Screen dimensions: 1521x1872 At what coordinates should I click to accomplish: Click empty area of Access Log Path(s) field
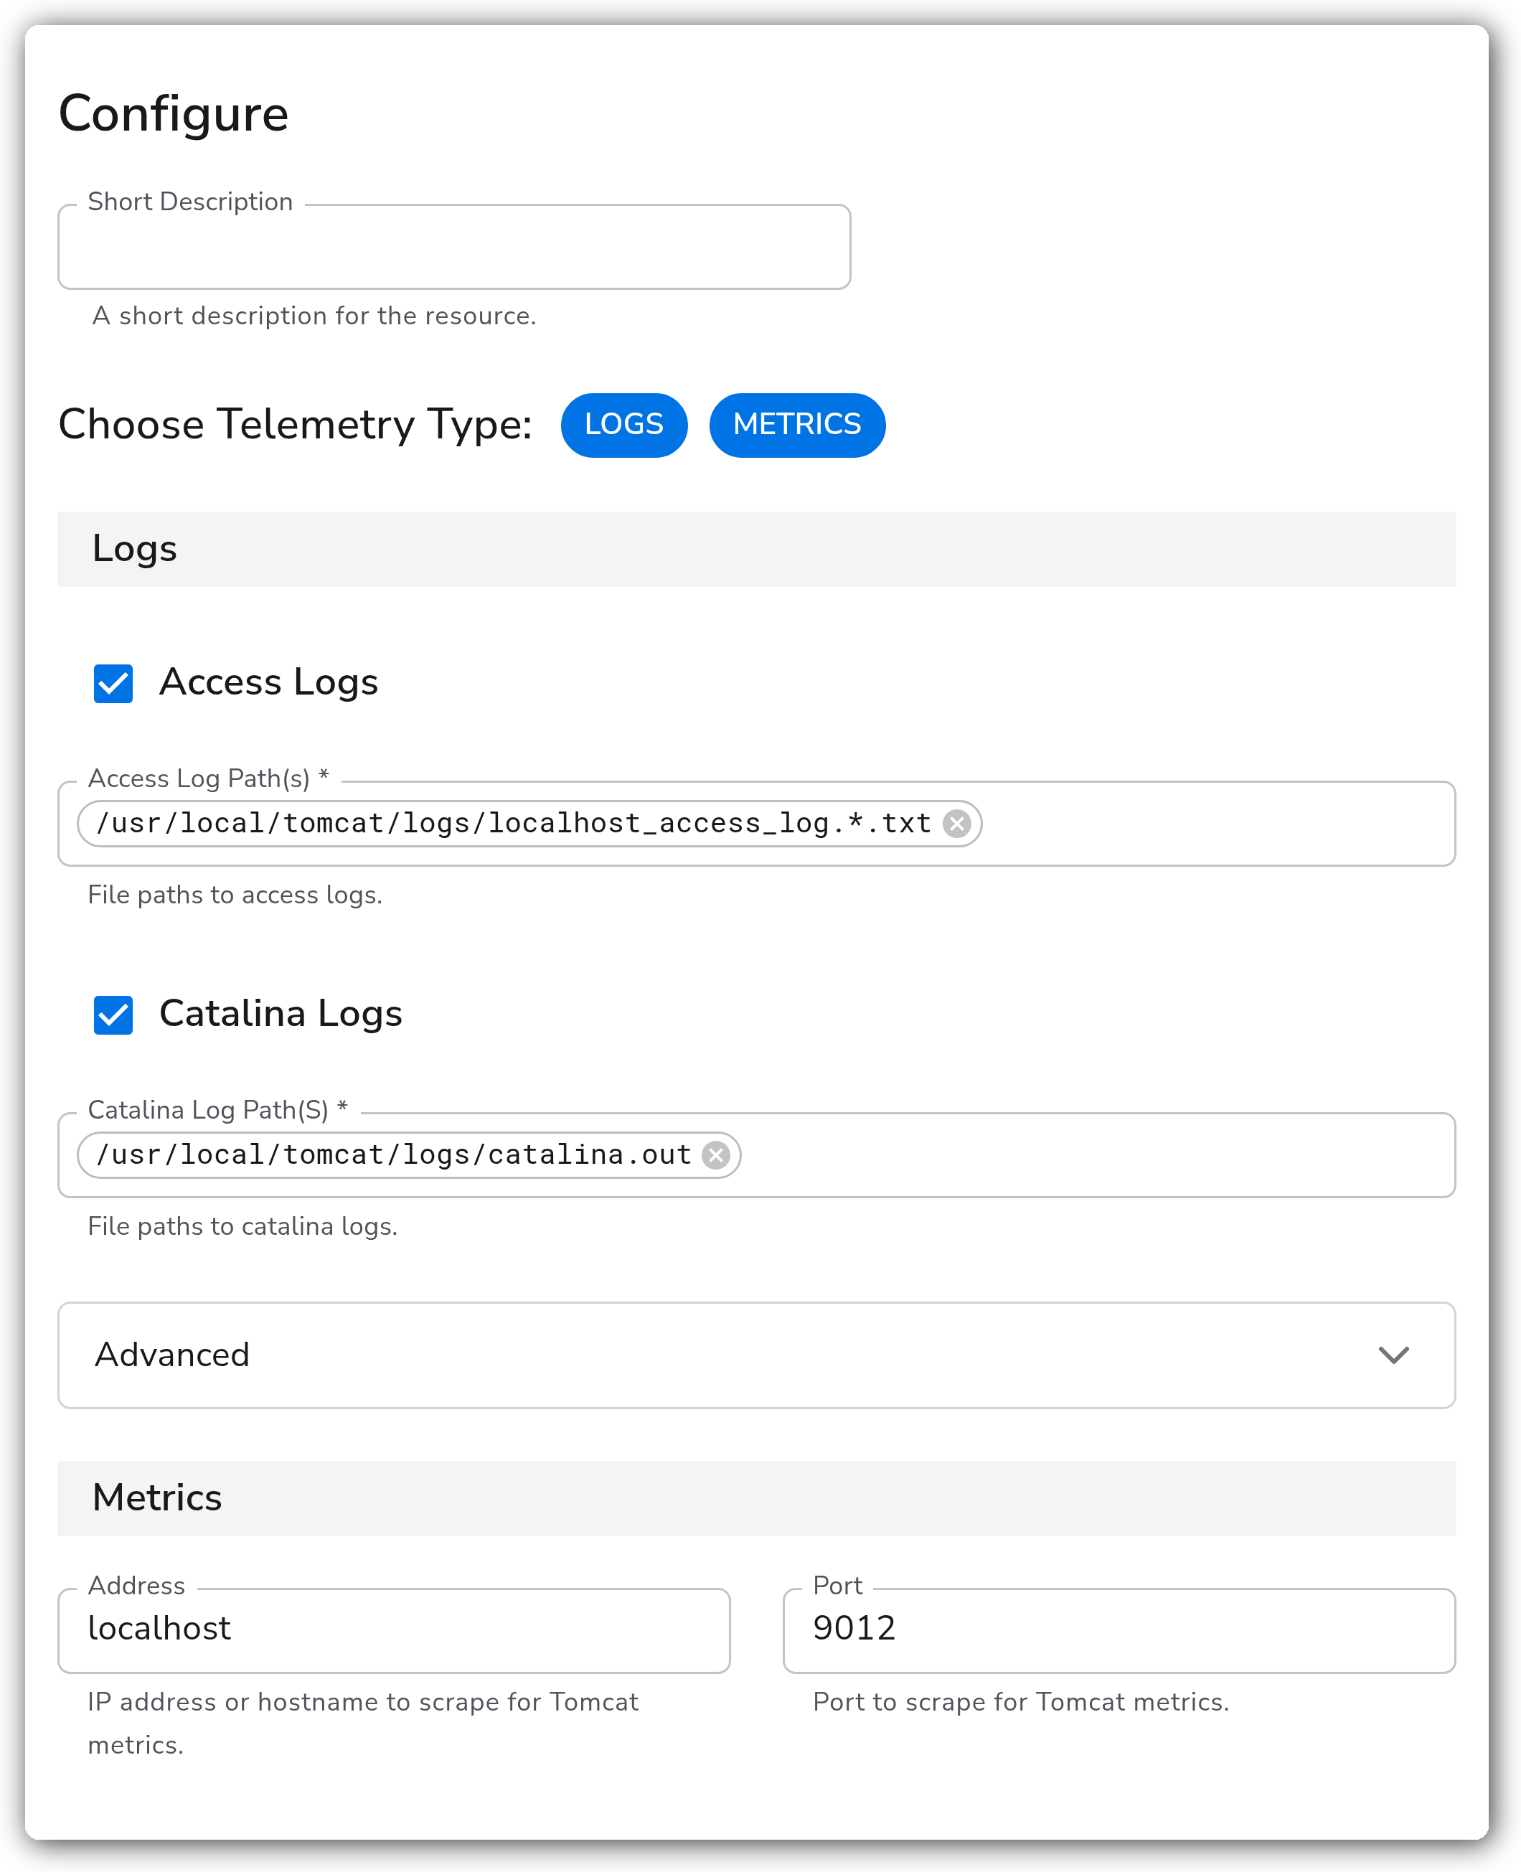click(x=1218, y=824)
